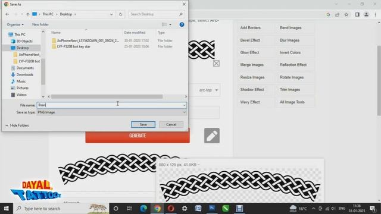
Task: Open the Resize Images tool link
Action: click(252, 77)
